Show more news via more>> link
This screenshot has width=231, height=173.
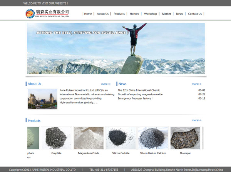click(196, 84)
